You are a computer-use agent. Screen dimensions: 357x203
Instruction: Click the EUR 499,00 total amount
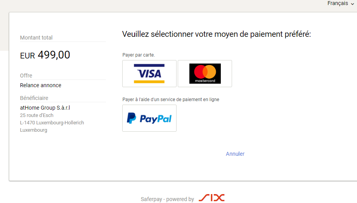[x=45, y=55]
